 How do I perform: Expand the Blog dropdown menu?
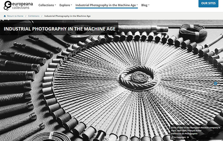pos(145,5)
